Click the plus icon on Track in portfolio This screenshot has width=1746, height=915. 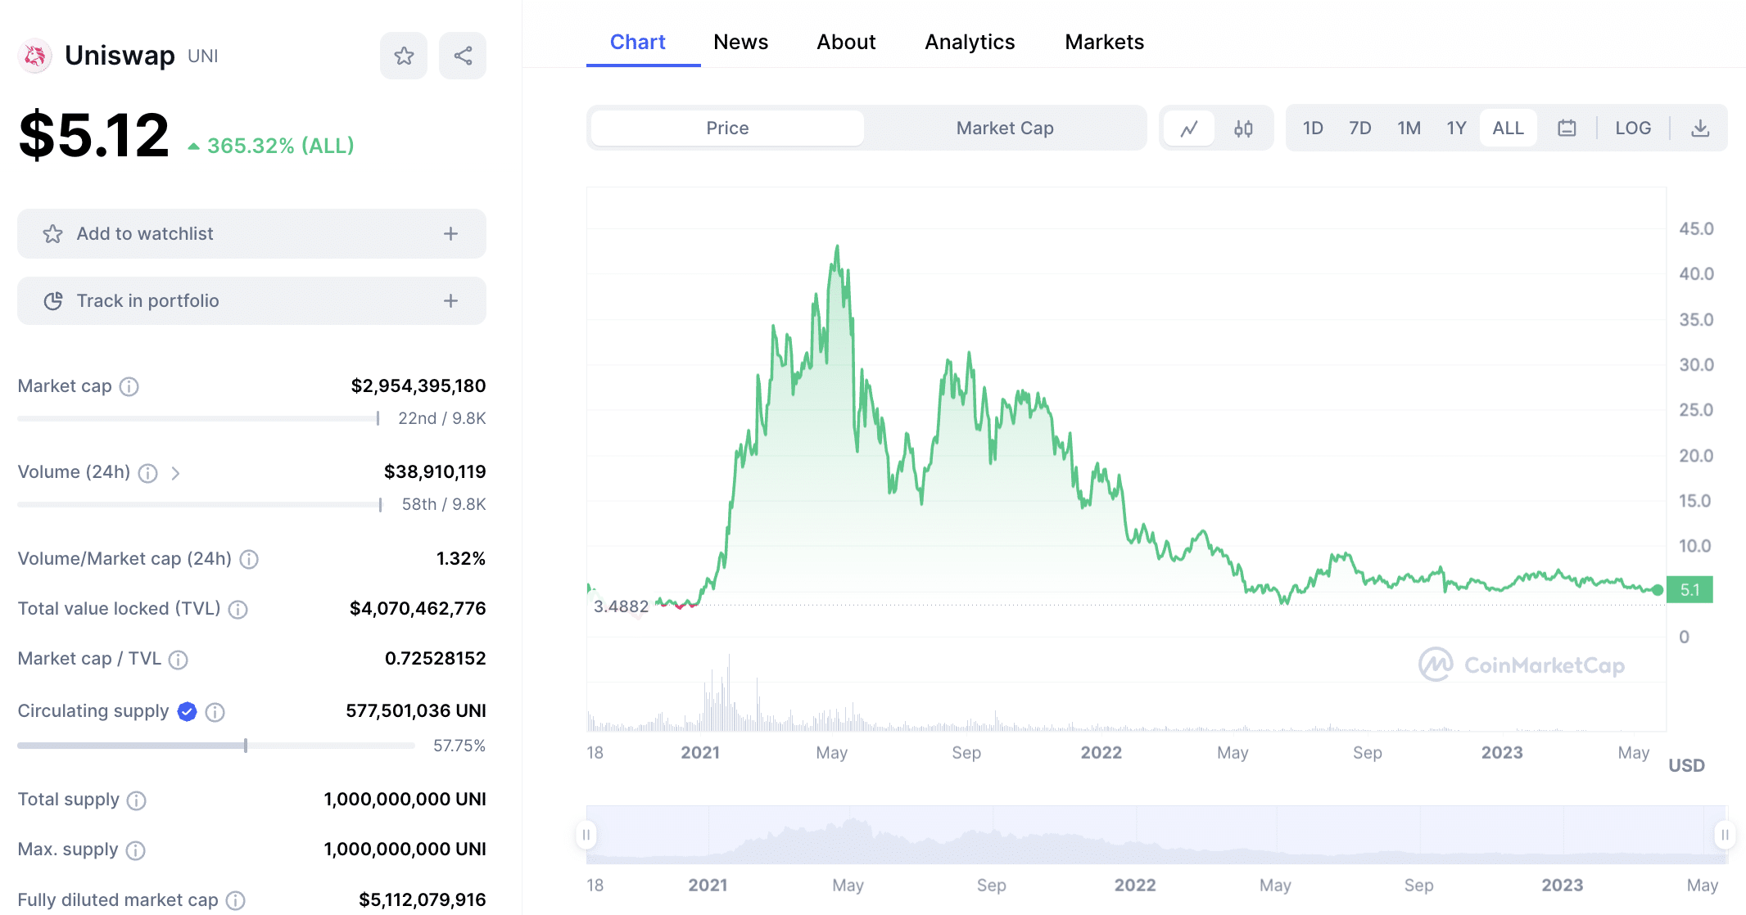(x=450, y=301)
